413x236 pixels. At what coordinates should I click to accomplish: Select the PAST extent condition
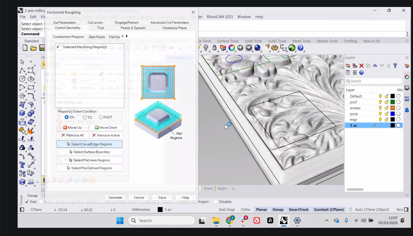tap(101, 117)
